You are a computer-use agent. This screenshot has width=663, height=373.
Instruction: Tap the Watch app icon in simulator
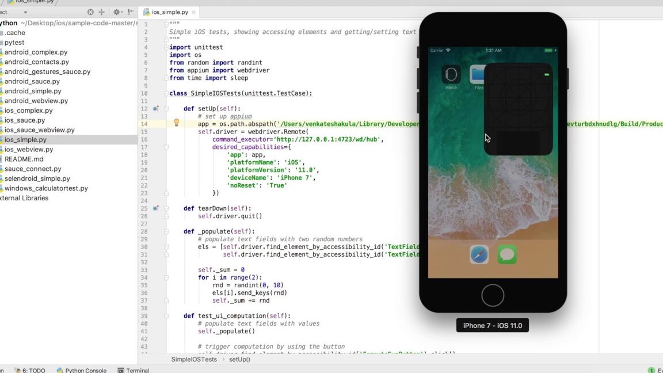click(451, 74)
